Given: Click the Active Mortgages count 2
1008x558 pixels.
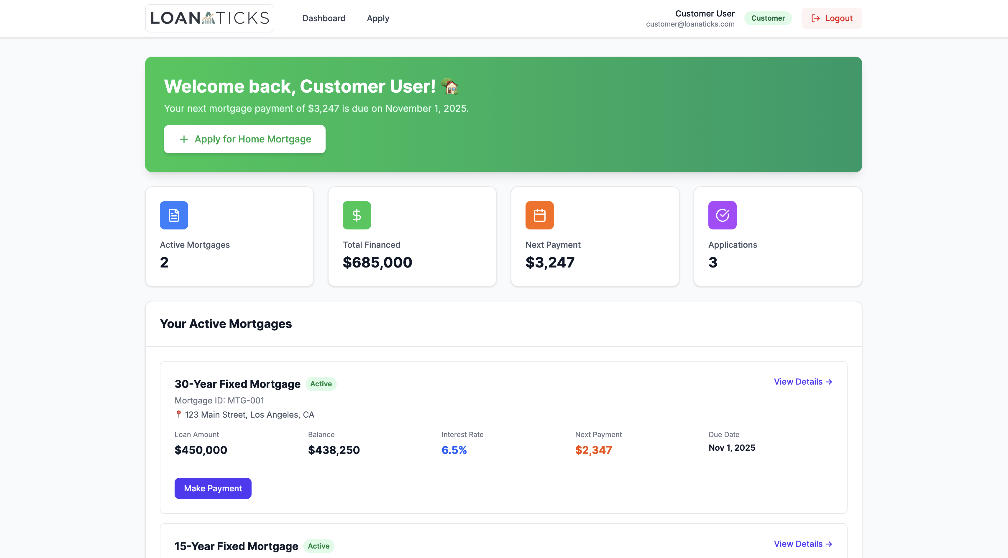Looking at the screenshot, I should [x=164, y=262].
